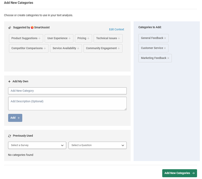Add the User Experience suggested category
Screen dimensions: 202x179
point(59,38)
